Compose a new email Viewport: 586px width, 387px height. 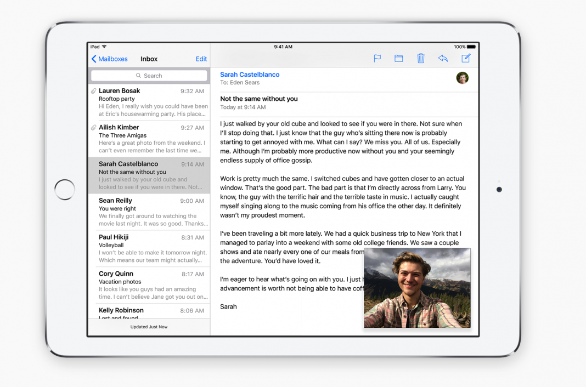click(465, 58)
